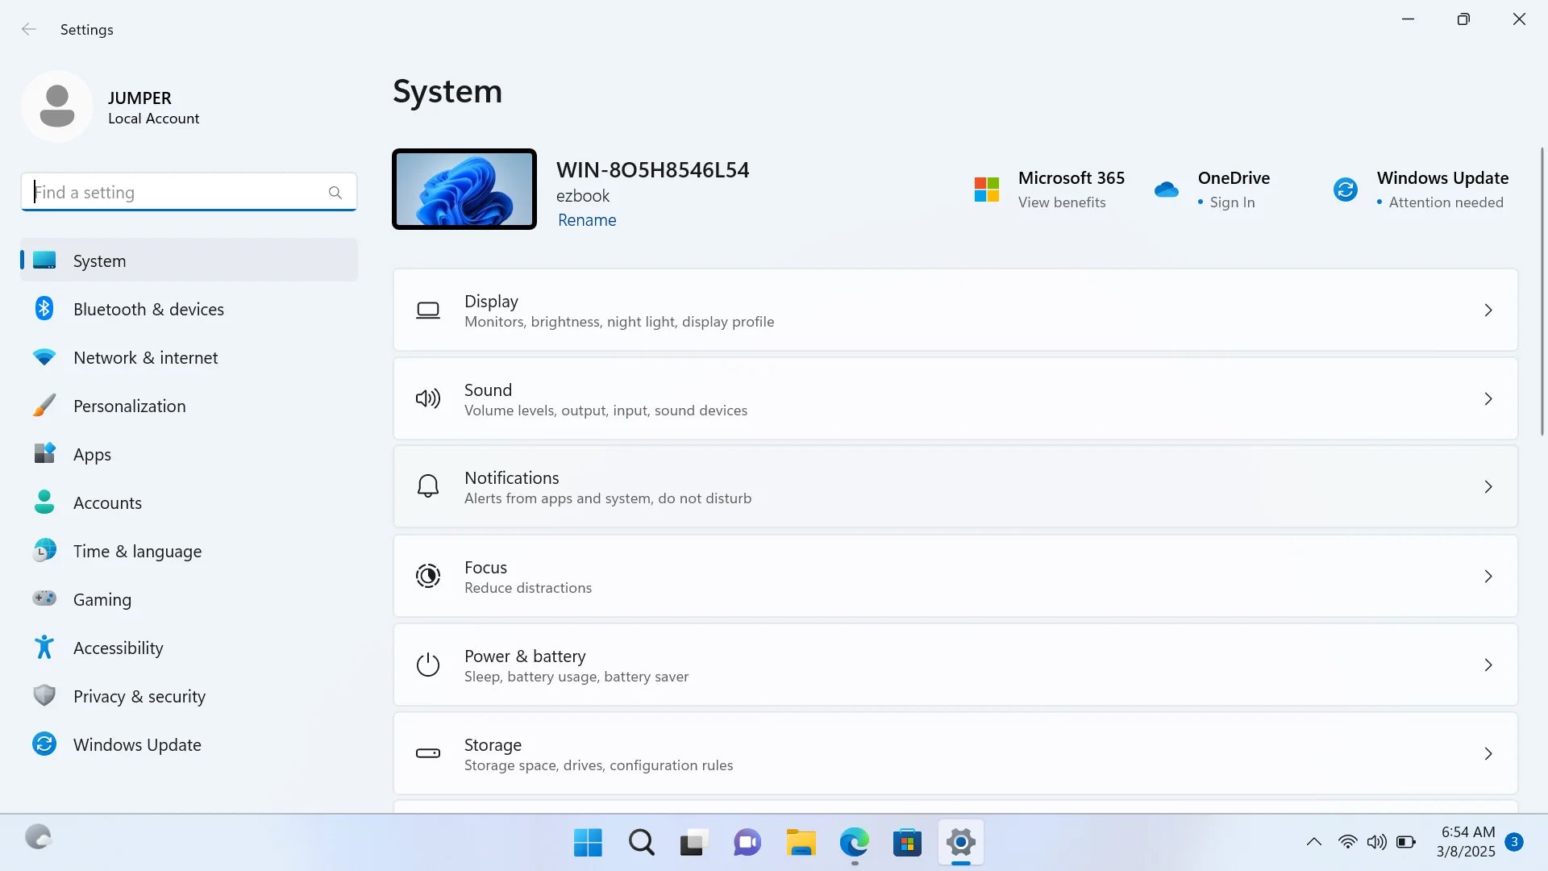The height and width of the screenshot is (871, 1548).
Task: Open Microsoft Edge from the taskbar
Action: [x=854, y=843]
